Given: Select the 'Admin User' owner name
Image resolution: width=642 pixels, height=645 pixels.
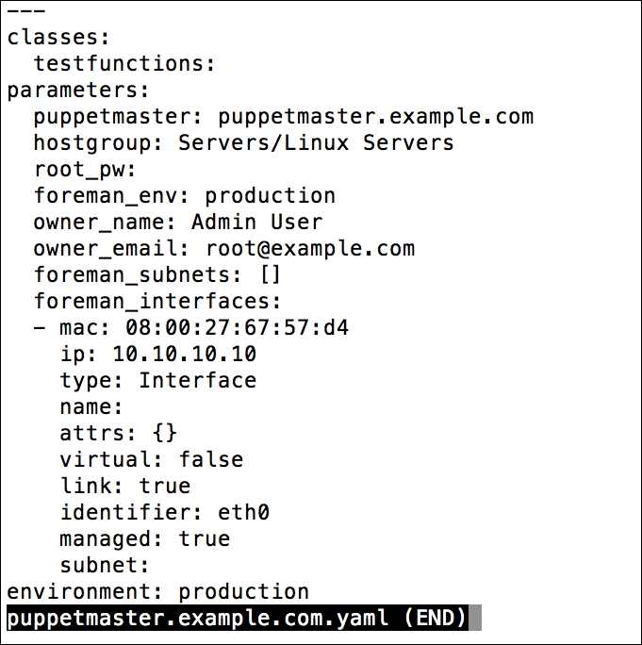Looking at the screenshot, I should [x=256, y=223].
